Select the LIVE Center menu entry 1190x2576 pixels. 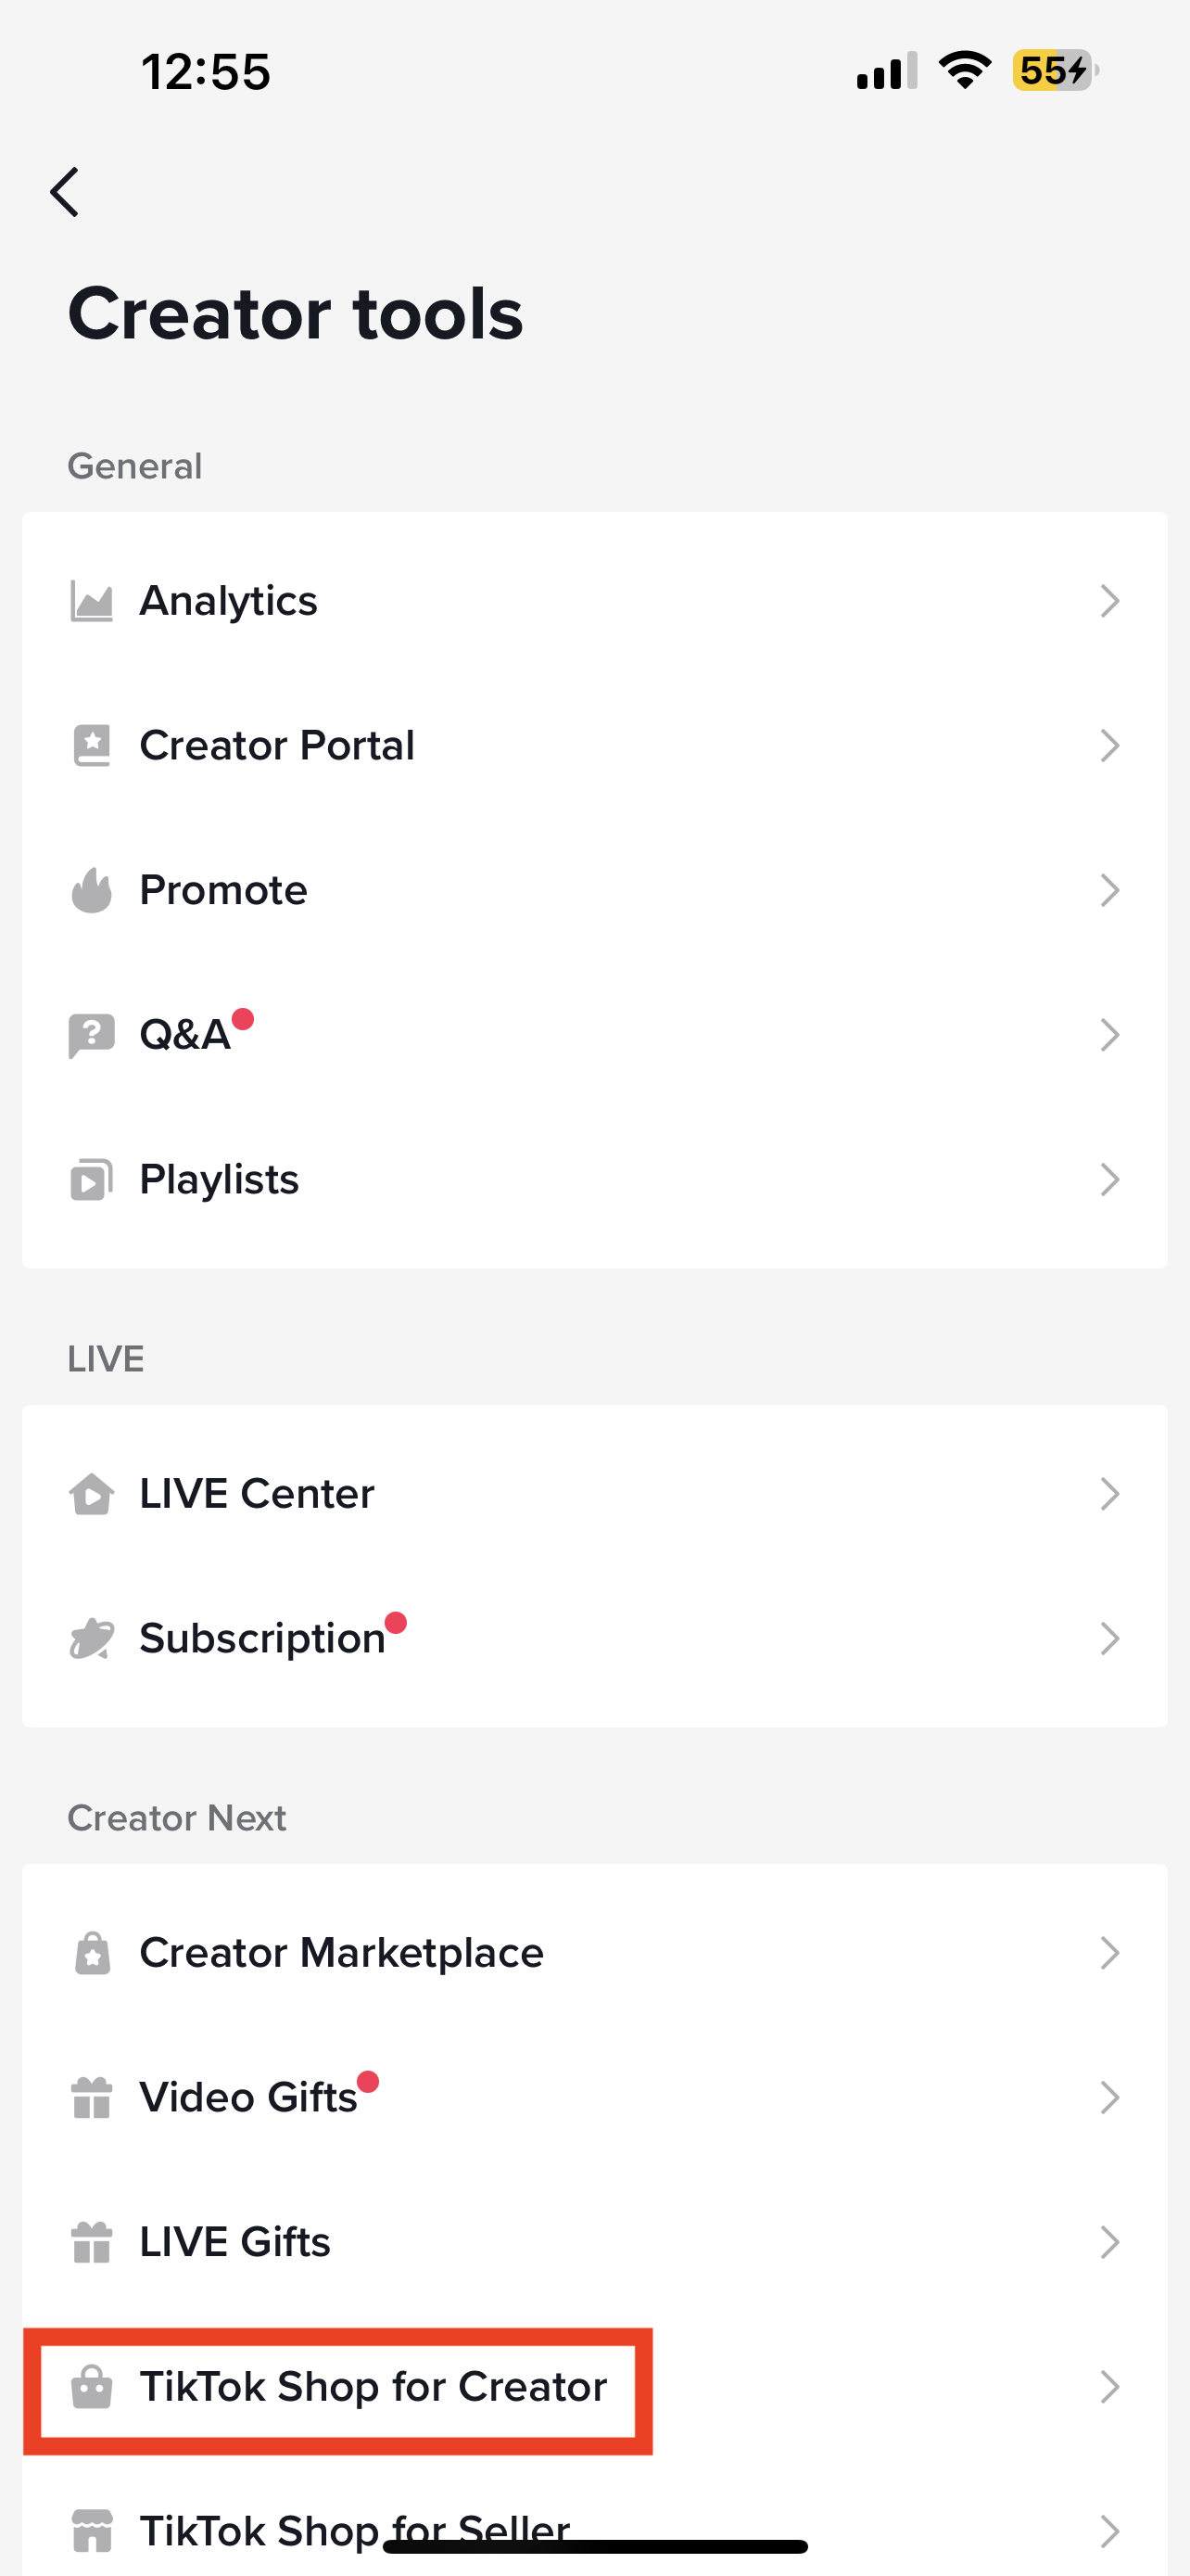257,1494
